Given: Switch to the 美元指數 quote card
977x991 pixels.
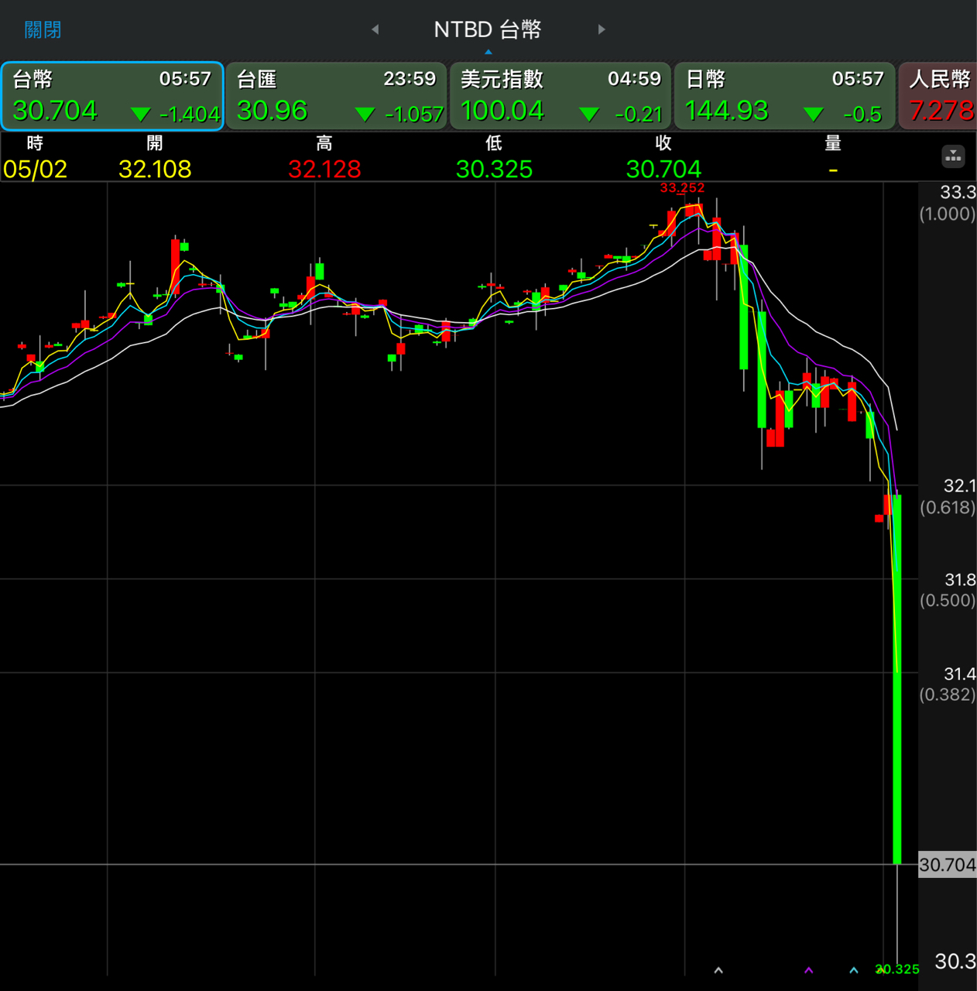Looking at the screenshot, I should [x=560, y=96].
